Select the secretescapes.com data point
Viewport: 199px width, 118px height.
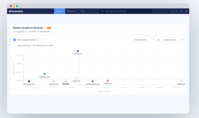(x=93, y=81)
